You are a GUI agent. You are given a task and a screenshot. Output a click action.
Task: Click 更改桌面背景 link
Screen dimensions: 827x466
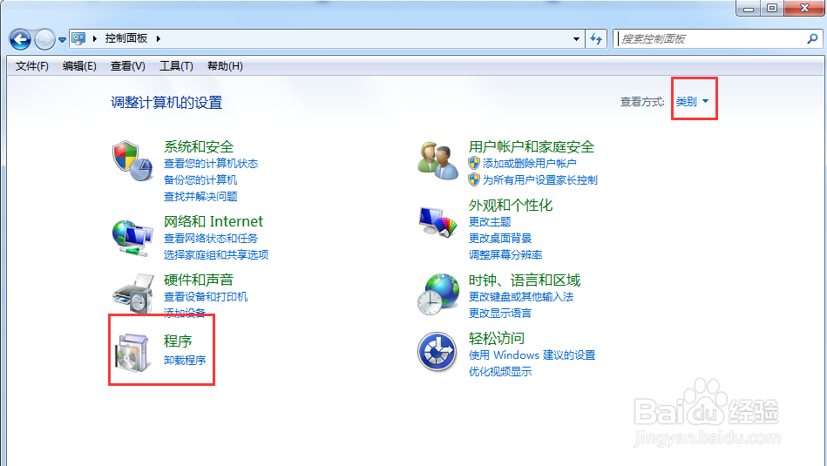point(500,238)
